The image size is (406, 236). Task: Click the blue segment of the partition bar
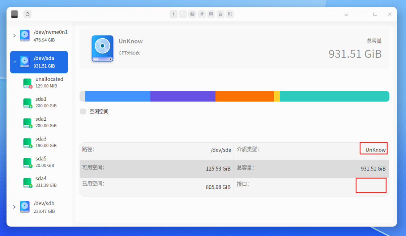(118, 96)
